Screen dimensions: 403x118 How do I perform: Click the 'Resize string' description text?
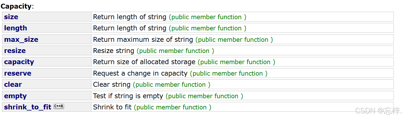pyautogui.click(x=114, y=51)
